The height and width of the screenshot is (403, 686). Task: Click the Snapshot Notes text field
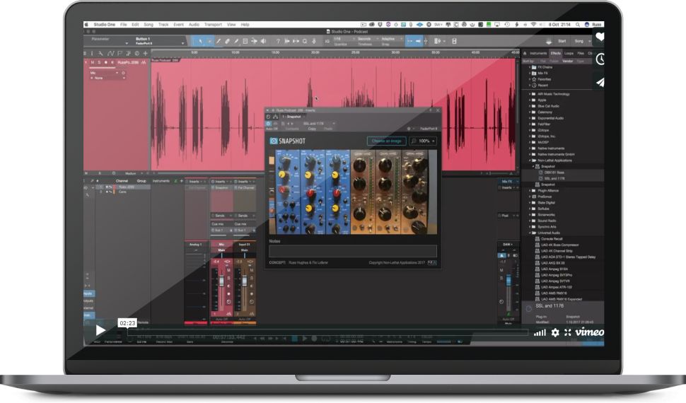[353, 251]
